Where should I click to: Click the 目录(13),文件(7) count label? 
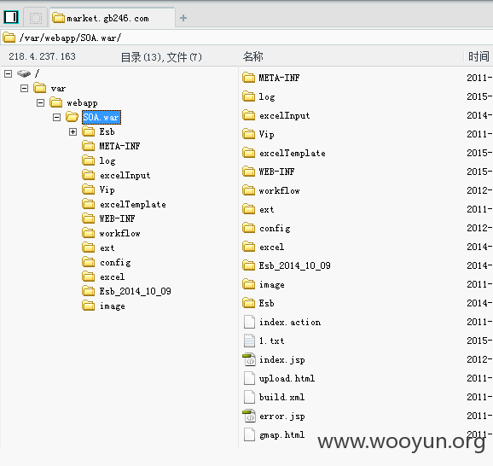[161, 57]
